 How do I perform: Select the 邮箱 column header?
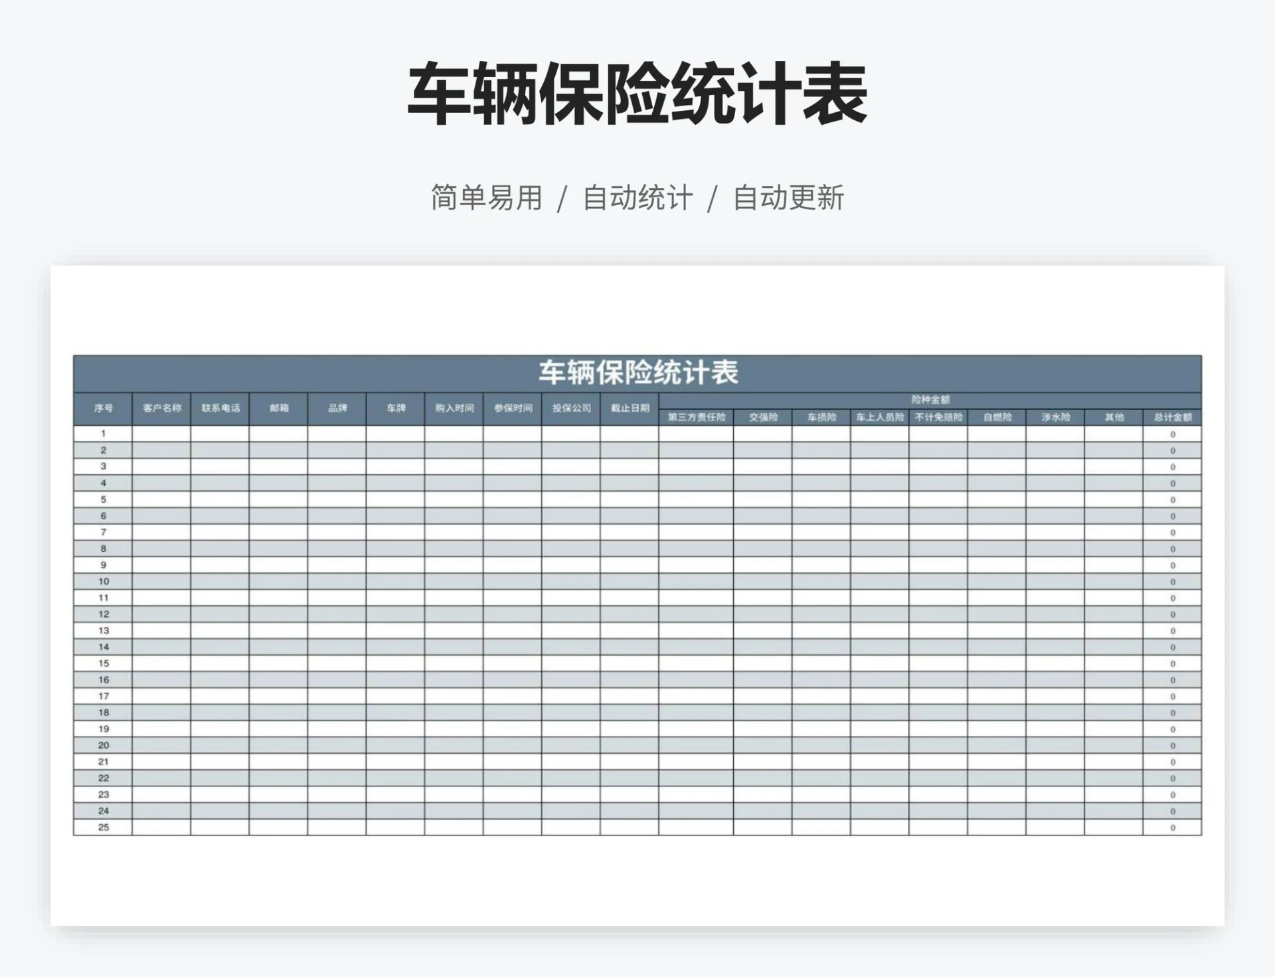coord(279,409)
